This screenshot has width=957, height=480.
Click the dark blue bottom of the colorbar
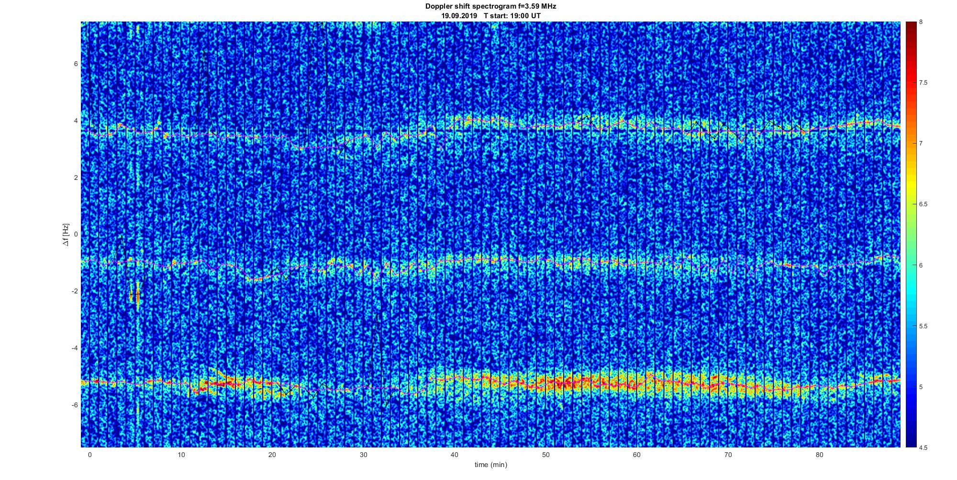click(x=910, y=438)
